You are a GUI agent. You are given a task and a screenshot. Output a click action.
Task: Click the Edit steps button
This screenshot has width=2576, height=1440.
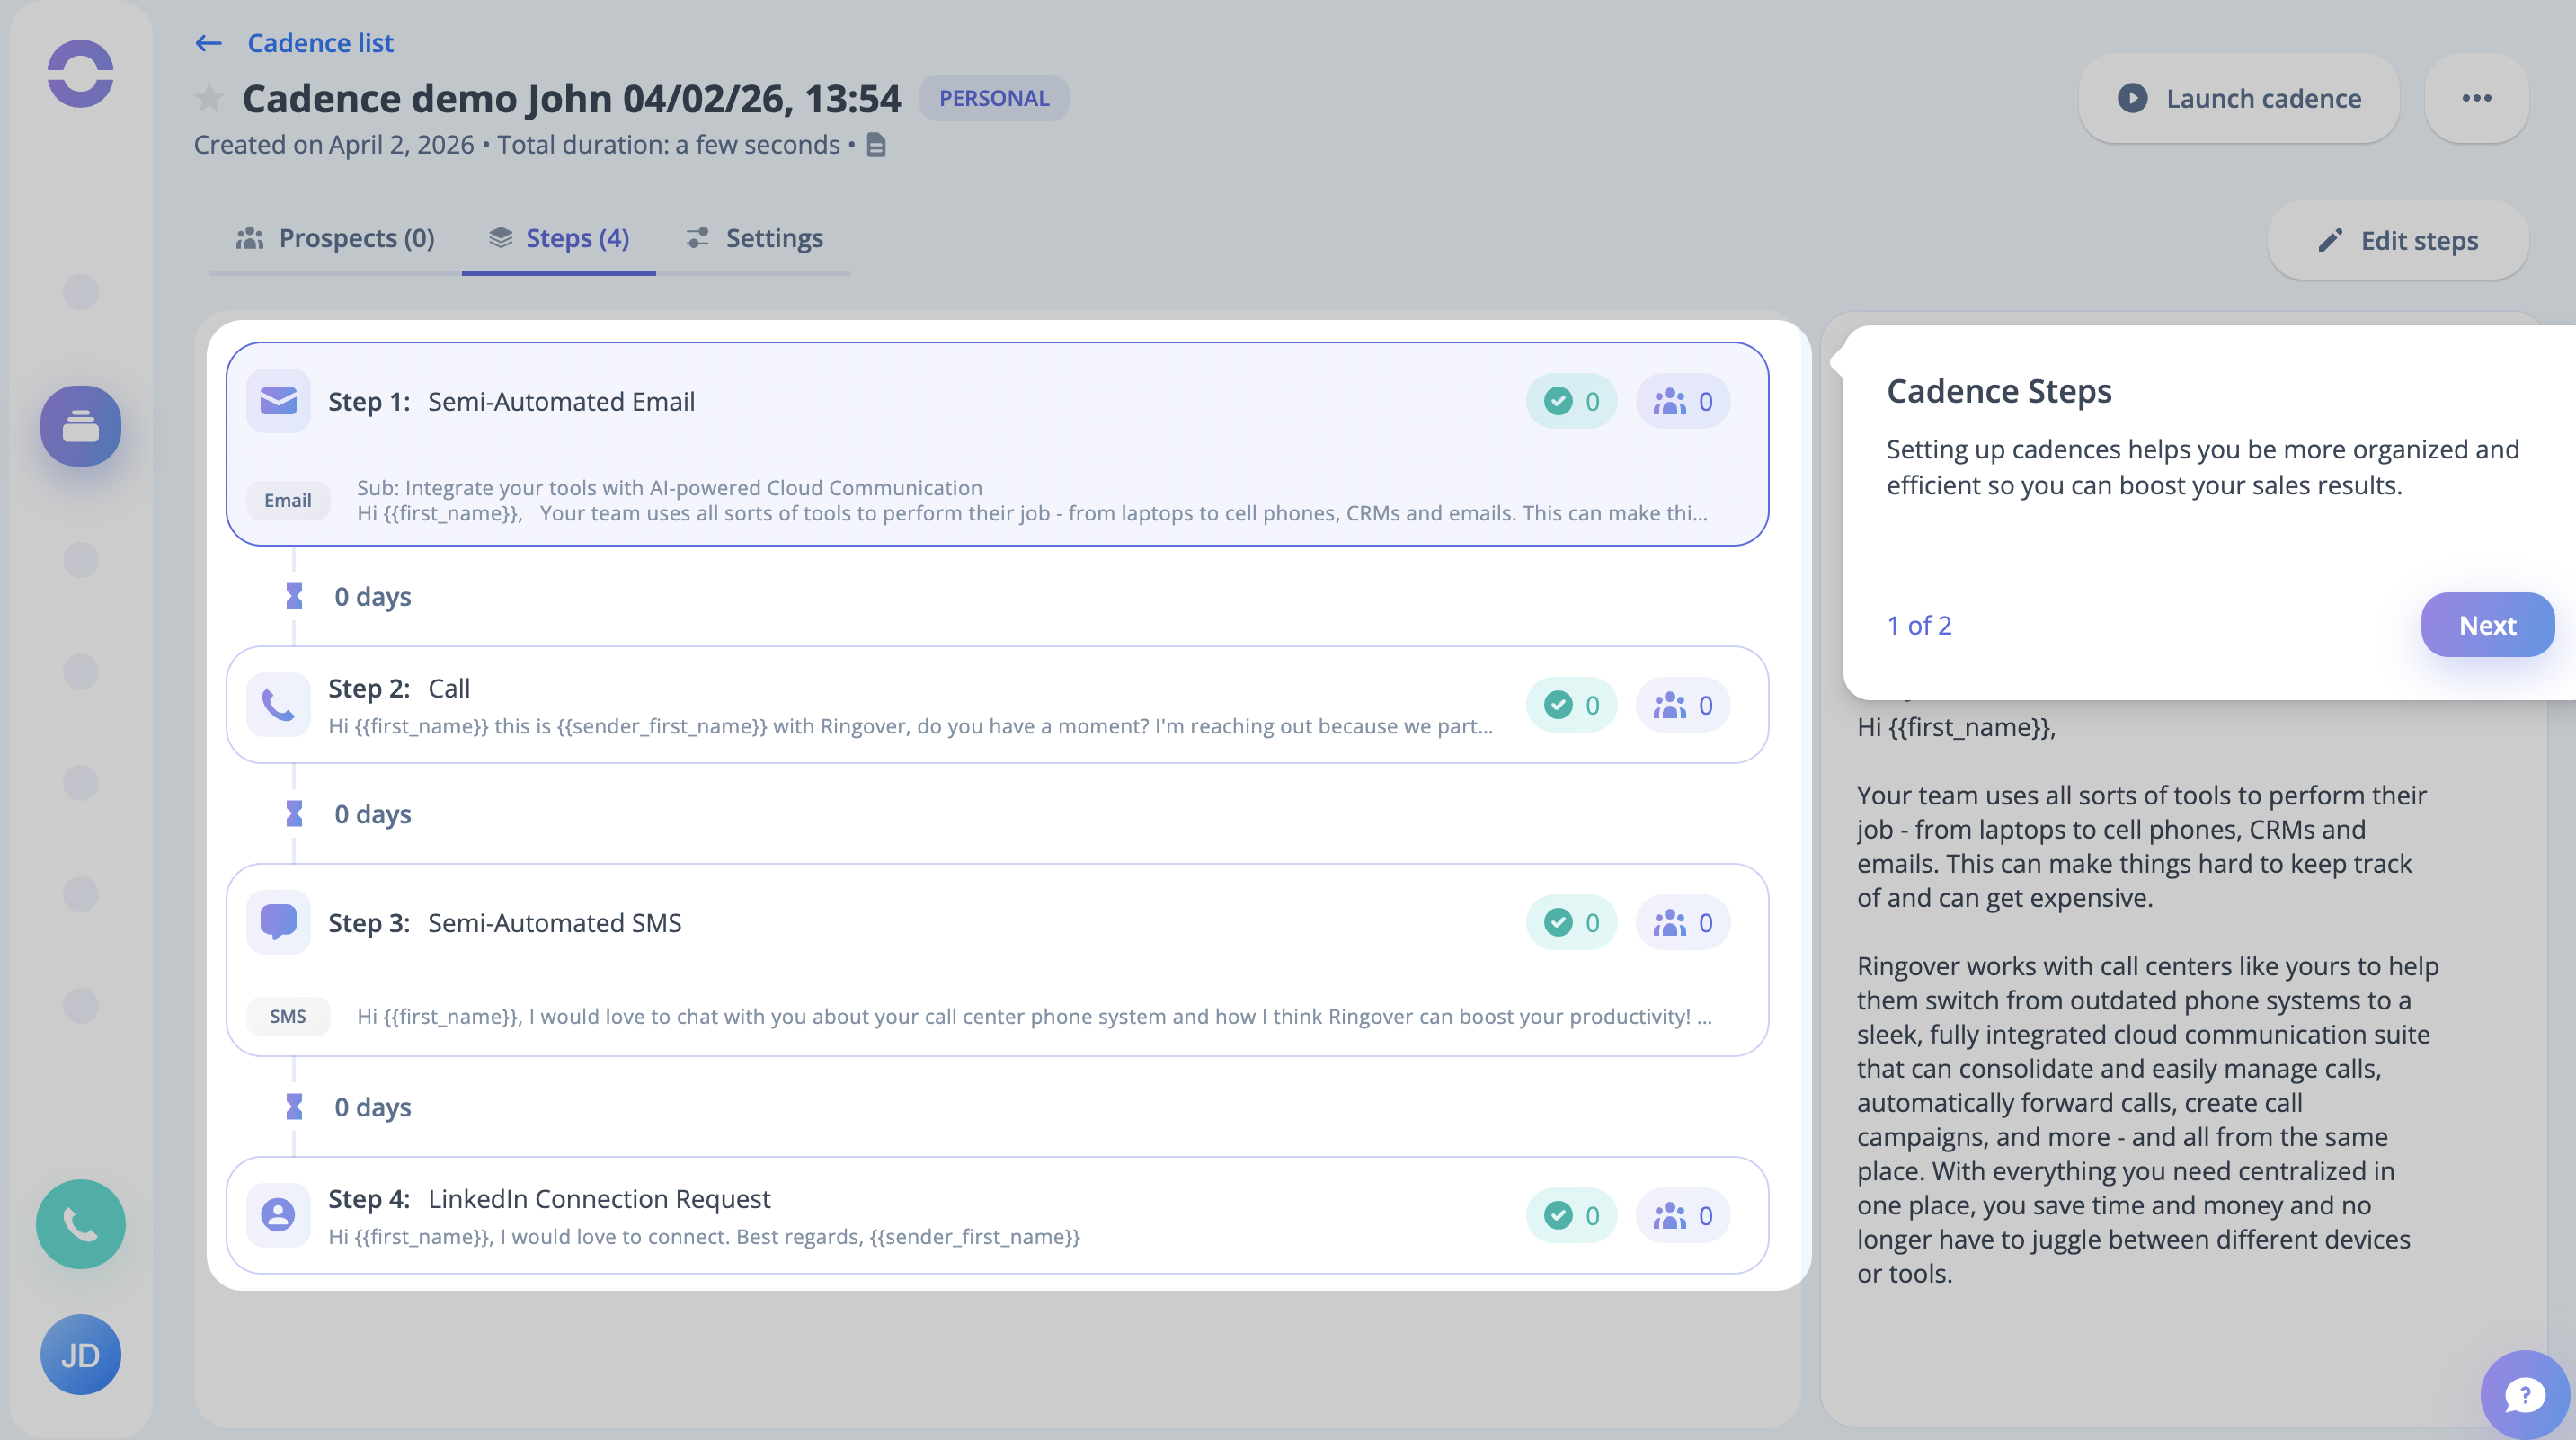point(2397,241)
